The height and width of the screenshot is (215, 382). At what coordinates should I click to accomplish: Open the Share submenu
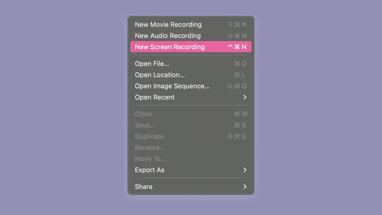[x=144, y=186]
